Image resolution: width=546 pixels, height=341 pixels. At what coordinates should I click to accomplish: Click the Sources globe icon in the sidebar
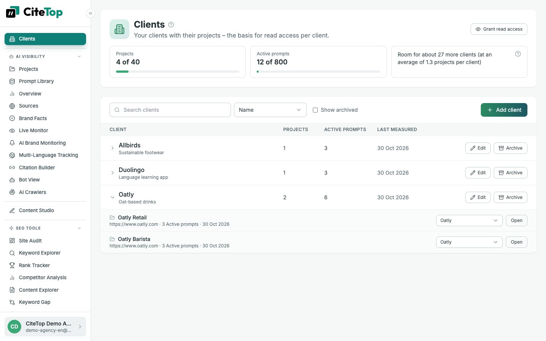12,106
